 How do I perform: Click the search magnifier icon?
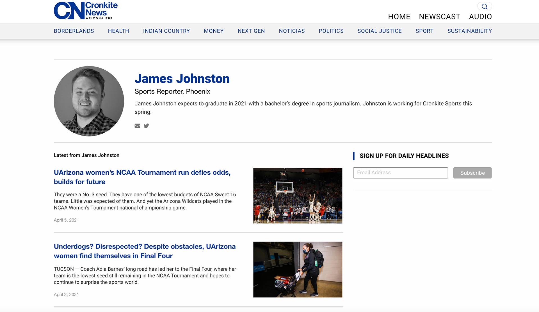tap(485, 6)
